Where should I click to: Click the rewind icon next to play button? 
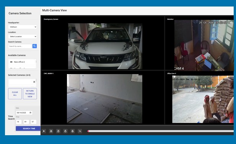point(51,131)
